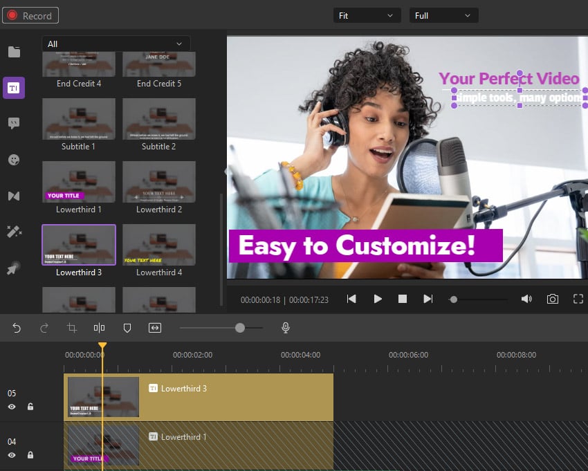Image resolution: width=588 pixels, height=471 pixels.
Task: Open the Transitions panel
Action: click(x=14, y=196)
